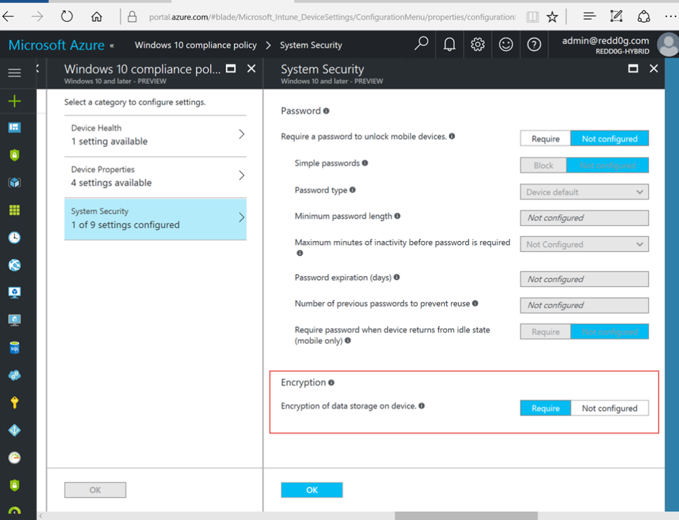Click the info icon next to Password heading
Viewport: 679px width, 520px height.
pos(326,111)
